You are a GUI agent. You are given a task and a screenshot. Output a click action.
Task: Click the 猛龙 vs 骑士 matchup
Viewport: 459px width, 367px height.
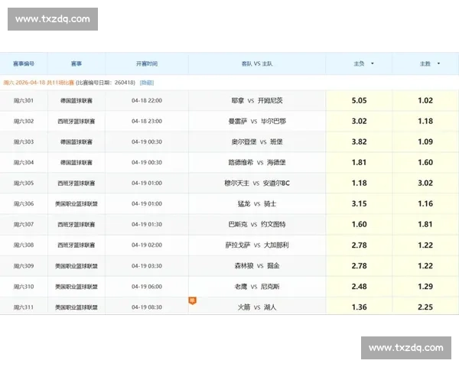click(257, 203)
